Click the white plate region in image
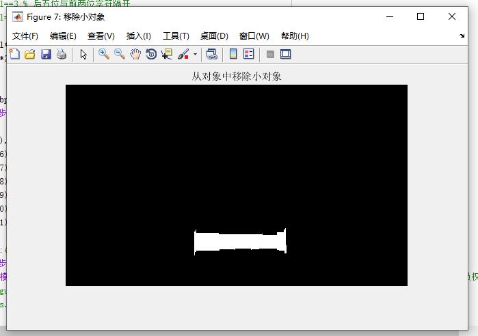This screenshot has height=336, width=478. pos(240,242)
